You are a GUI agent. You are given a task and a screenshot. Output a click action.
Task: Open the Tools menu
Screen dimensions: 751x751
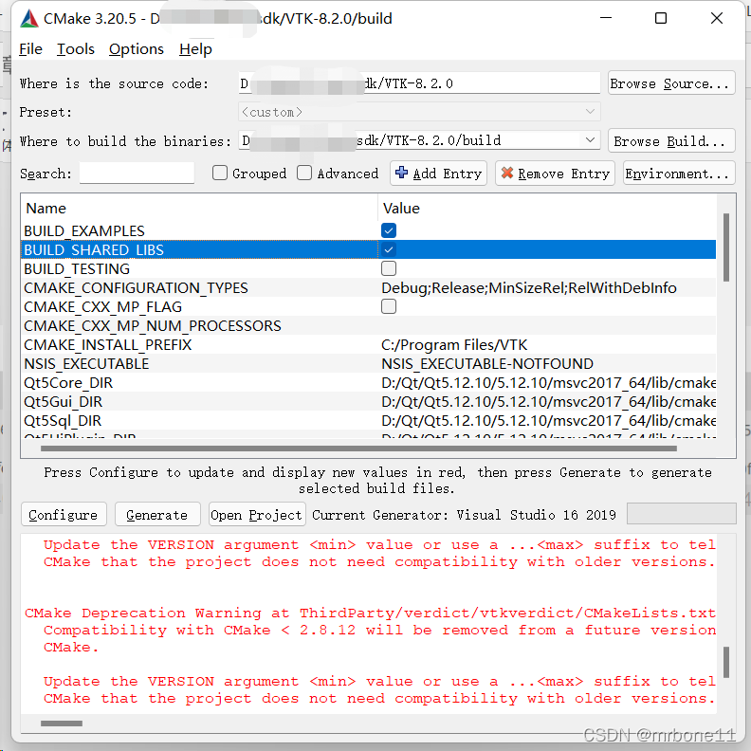coord(76,49)
